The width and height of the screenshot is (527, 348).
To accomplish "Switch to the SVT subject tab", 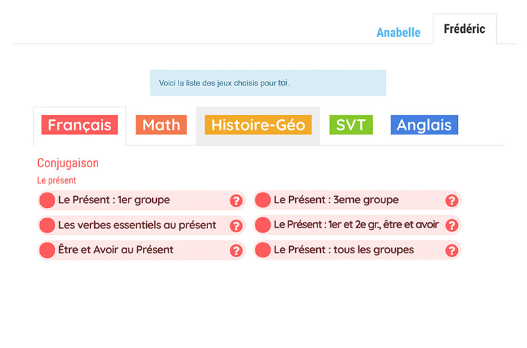I will pos(351,125).
